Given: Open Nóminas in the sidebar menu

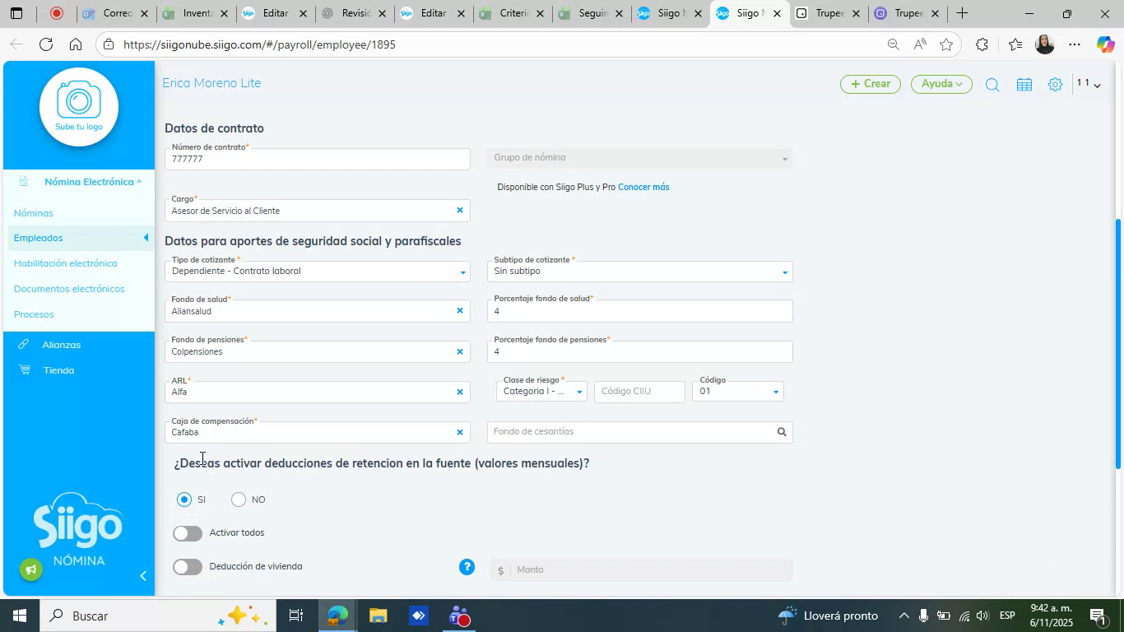Looking at the screenshot, I should coord(33,213).
